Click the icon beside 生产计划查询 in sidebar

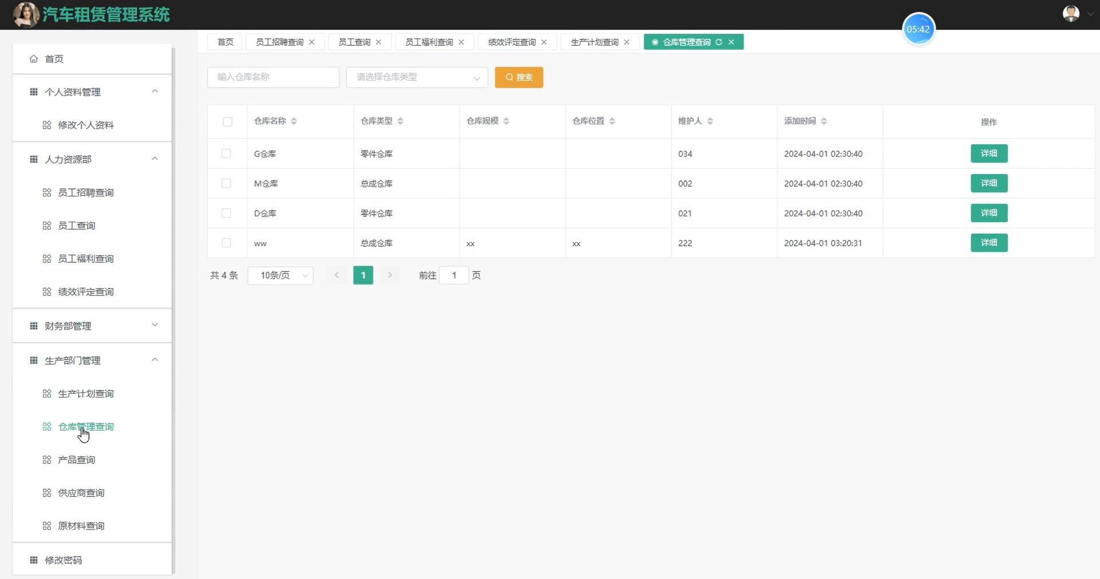pos(47,393)
